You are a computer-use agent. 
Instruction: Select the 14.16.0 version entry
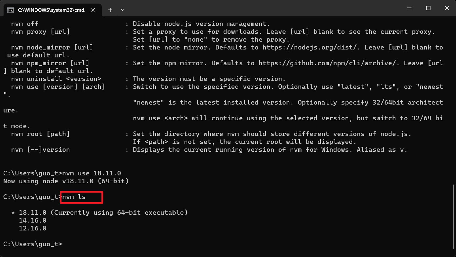[32, 221]
